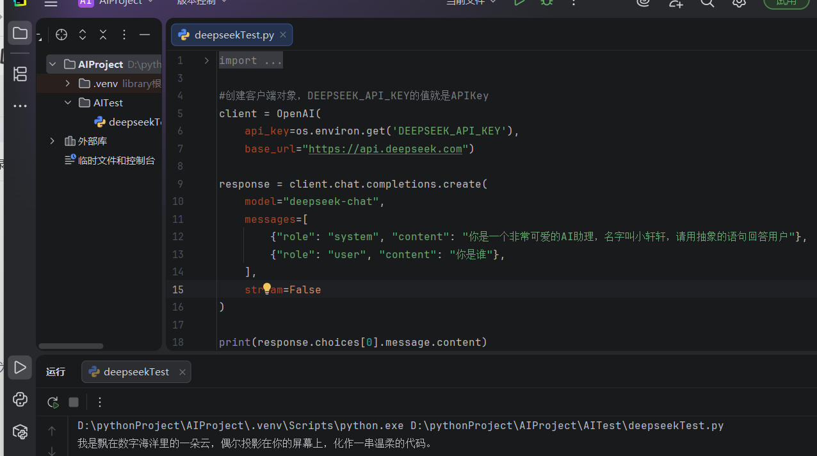Open project panel options kebab menu
The width and height of the screenshot is (817, 456).
124,35
